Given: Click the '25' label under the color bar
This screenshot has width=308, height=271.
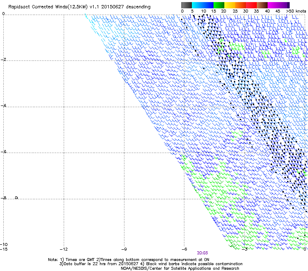Looking at the screenshot, I should [x=235, y=11].
